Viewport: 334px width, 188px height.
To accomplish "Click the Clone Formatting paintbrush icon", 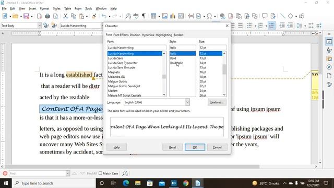I will coord(94,16).
